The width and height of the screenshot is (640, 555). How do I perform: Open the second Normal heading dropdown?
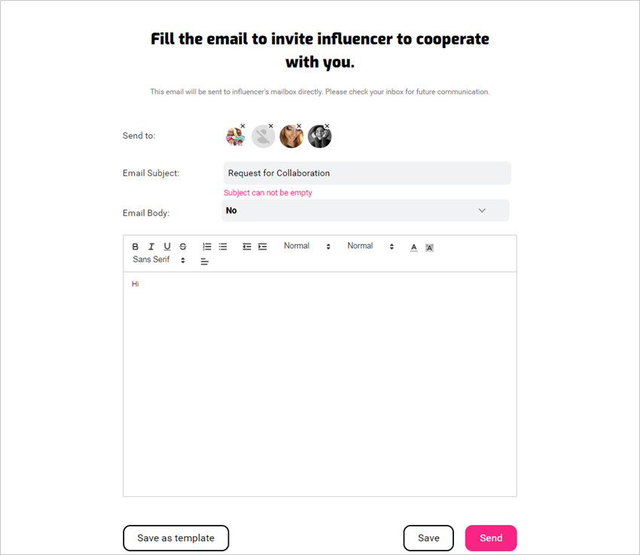[370, 246]
